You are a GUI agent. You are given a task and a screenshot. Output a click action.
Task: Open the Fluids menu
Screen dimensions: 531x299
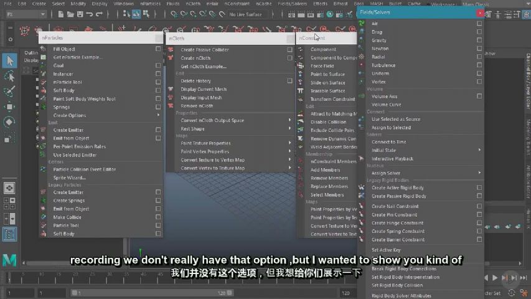coord(173,4)
